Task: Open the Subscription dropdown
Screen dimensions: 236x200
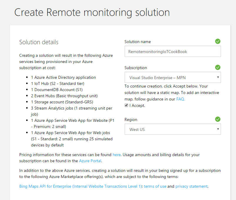Action: [x=173, y=78]
